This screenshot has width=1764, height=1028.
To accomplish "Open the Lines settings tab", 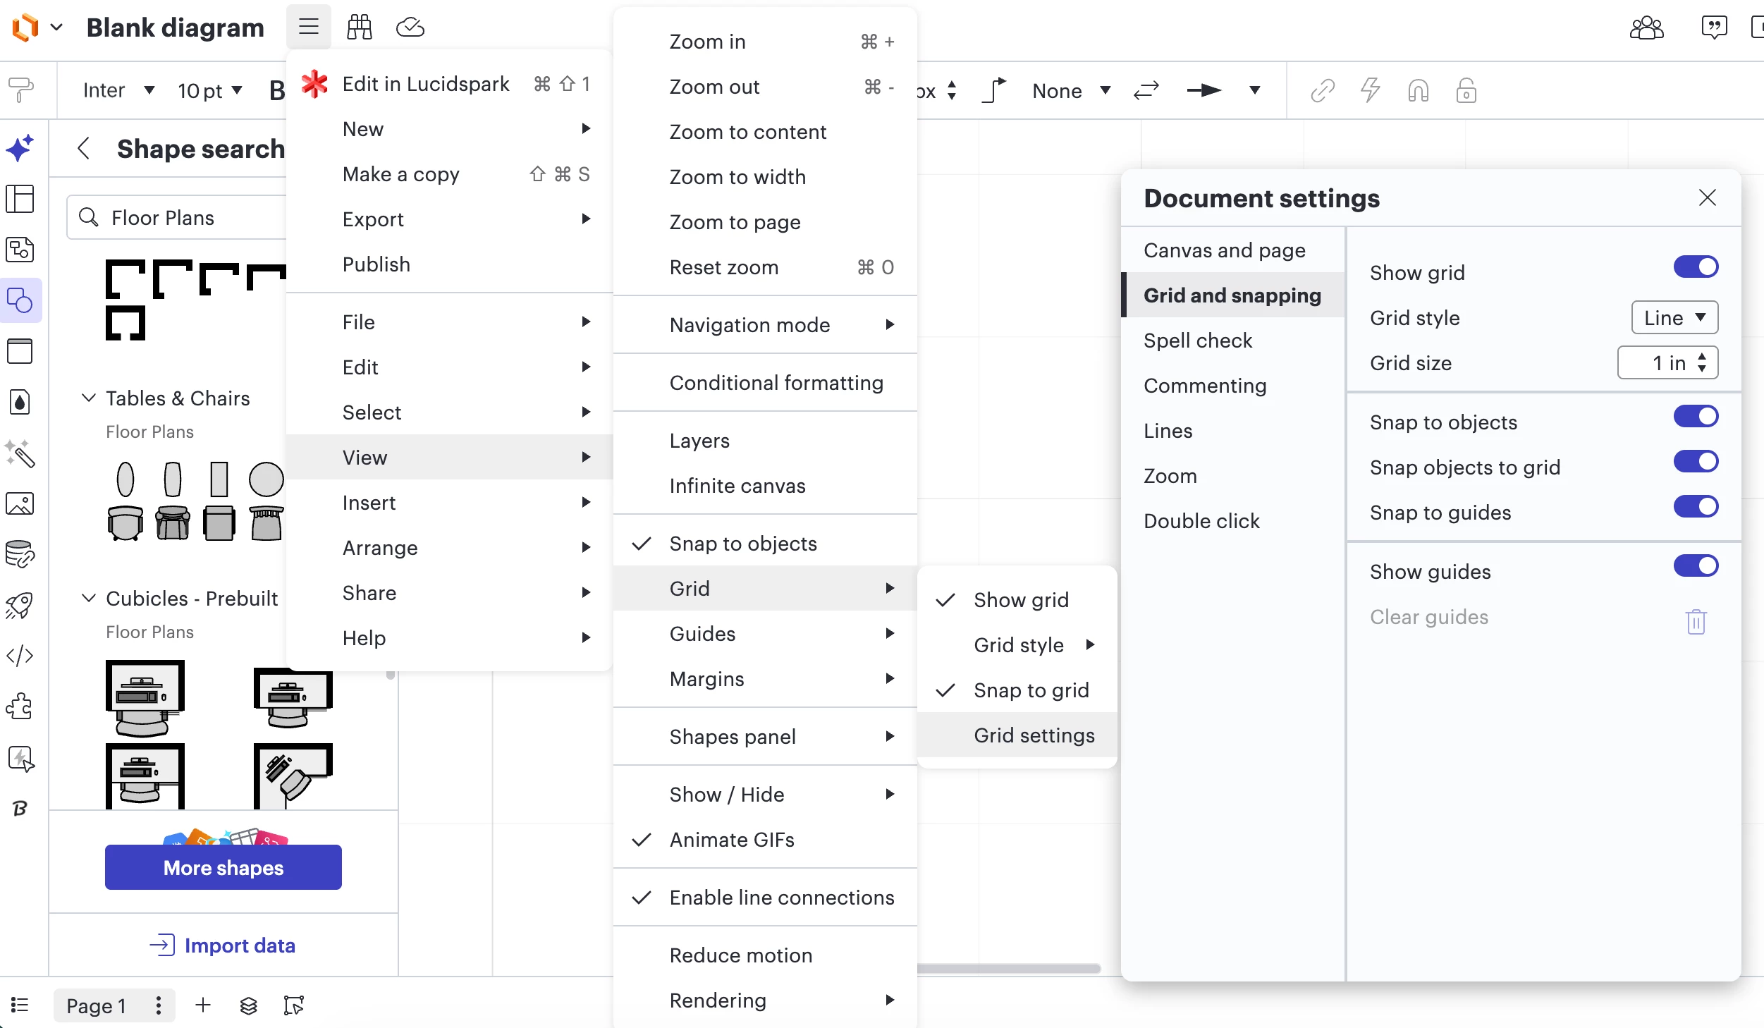I will click(1168, 431).
